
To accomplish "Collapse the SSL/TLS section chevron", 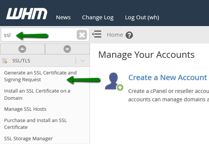I will pyautogui.click(x=82, y=61).
